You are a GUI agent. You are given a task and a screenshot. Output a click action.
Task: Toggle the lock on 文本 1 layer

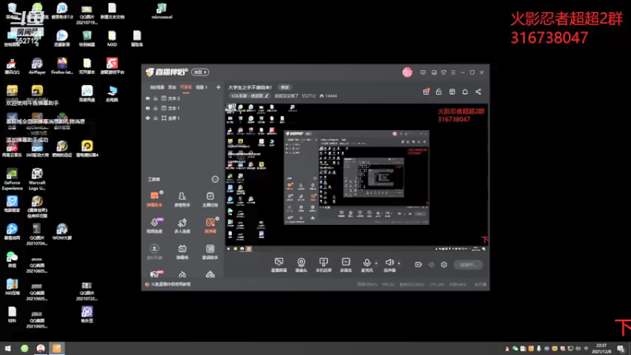pos(155,108)
